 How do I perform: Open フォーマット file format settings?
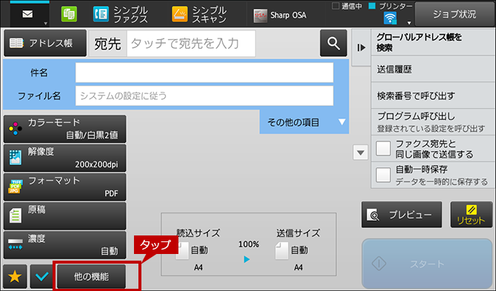[x=65, y=187]
